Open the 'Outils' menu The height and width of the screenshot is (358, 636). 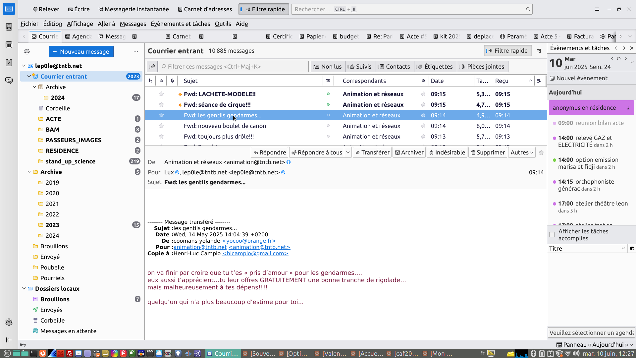(x=223, y=24)
